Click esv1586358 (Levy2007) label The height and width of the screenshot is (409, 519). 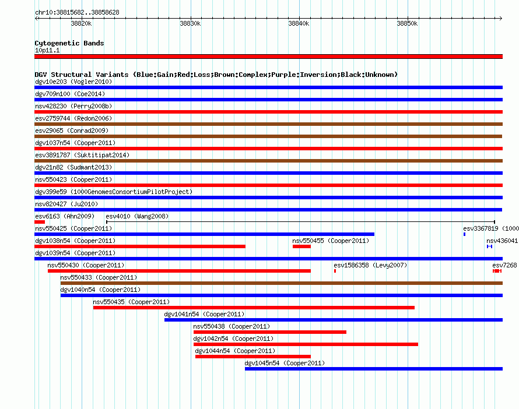[370, 265]
